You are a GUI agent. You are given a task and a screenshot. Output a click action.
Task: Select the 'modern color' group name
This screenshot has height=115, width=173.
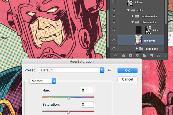click(149, 16)
